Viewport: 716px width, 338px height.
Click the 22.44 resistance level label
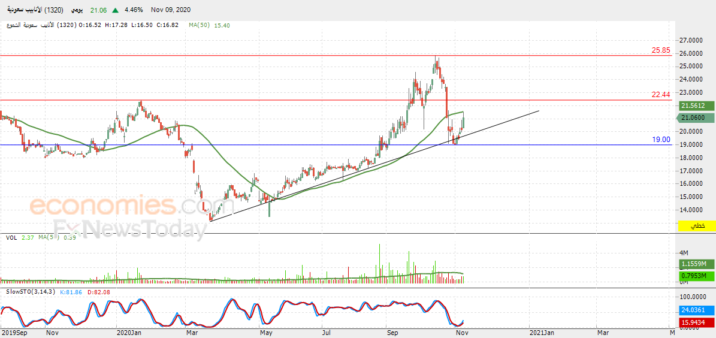[x=661, y=95]
